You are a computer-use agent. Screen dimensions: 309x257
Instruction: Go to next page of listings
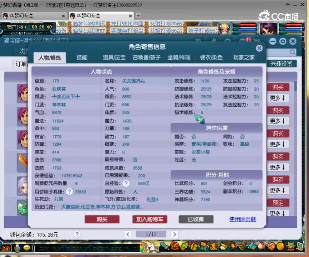[x=174, y=235]
